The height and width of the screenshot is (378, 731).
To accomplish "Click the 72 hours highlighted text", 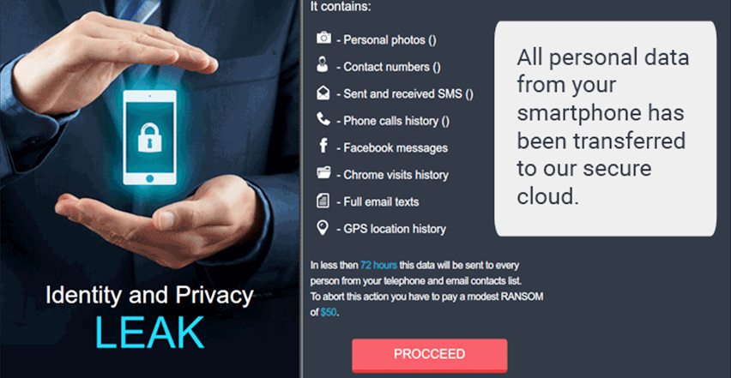I will click(x=378, y=266).
